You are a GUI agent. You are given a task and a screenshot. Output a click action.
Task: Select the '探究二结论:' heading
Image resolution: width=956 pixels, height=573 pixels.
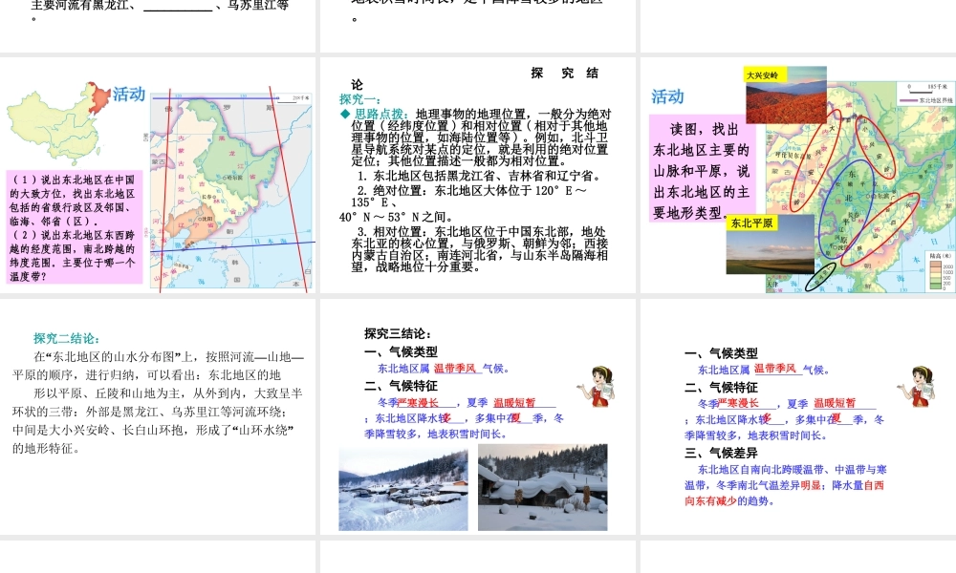pyautogui.click(x=67, y=339)
